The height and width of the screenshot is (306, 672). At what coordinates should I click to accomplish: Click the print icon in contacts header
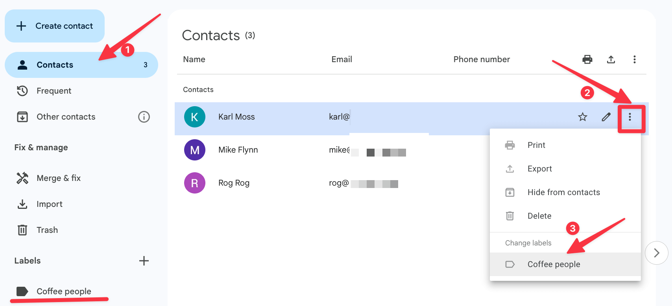587,59
